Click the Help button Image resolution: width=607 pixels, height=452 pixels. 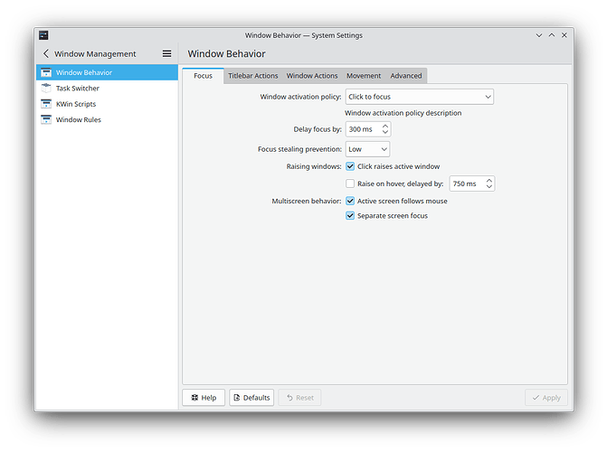click(204, 398)
